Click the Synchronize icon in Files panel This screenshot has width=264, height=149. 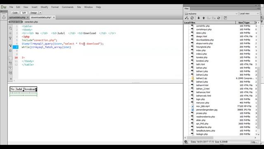coord(219,18)
